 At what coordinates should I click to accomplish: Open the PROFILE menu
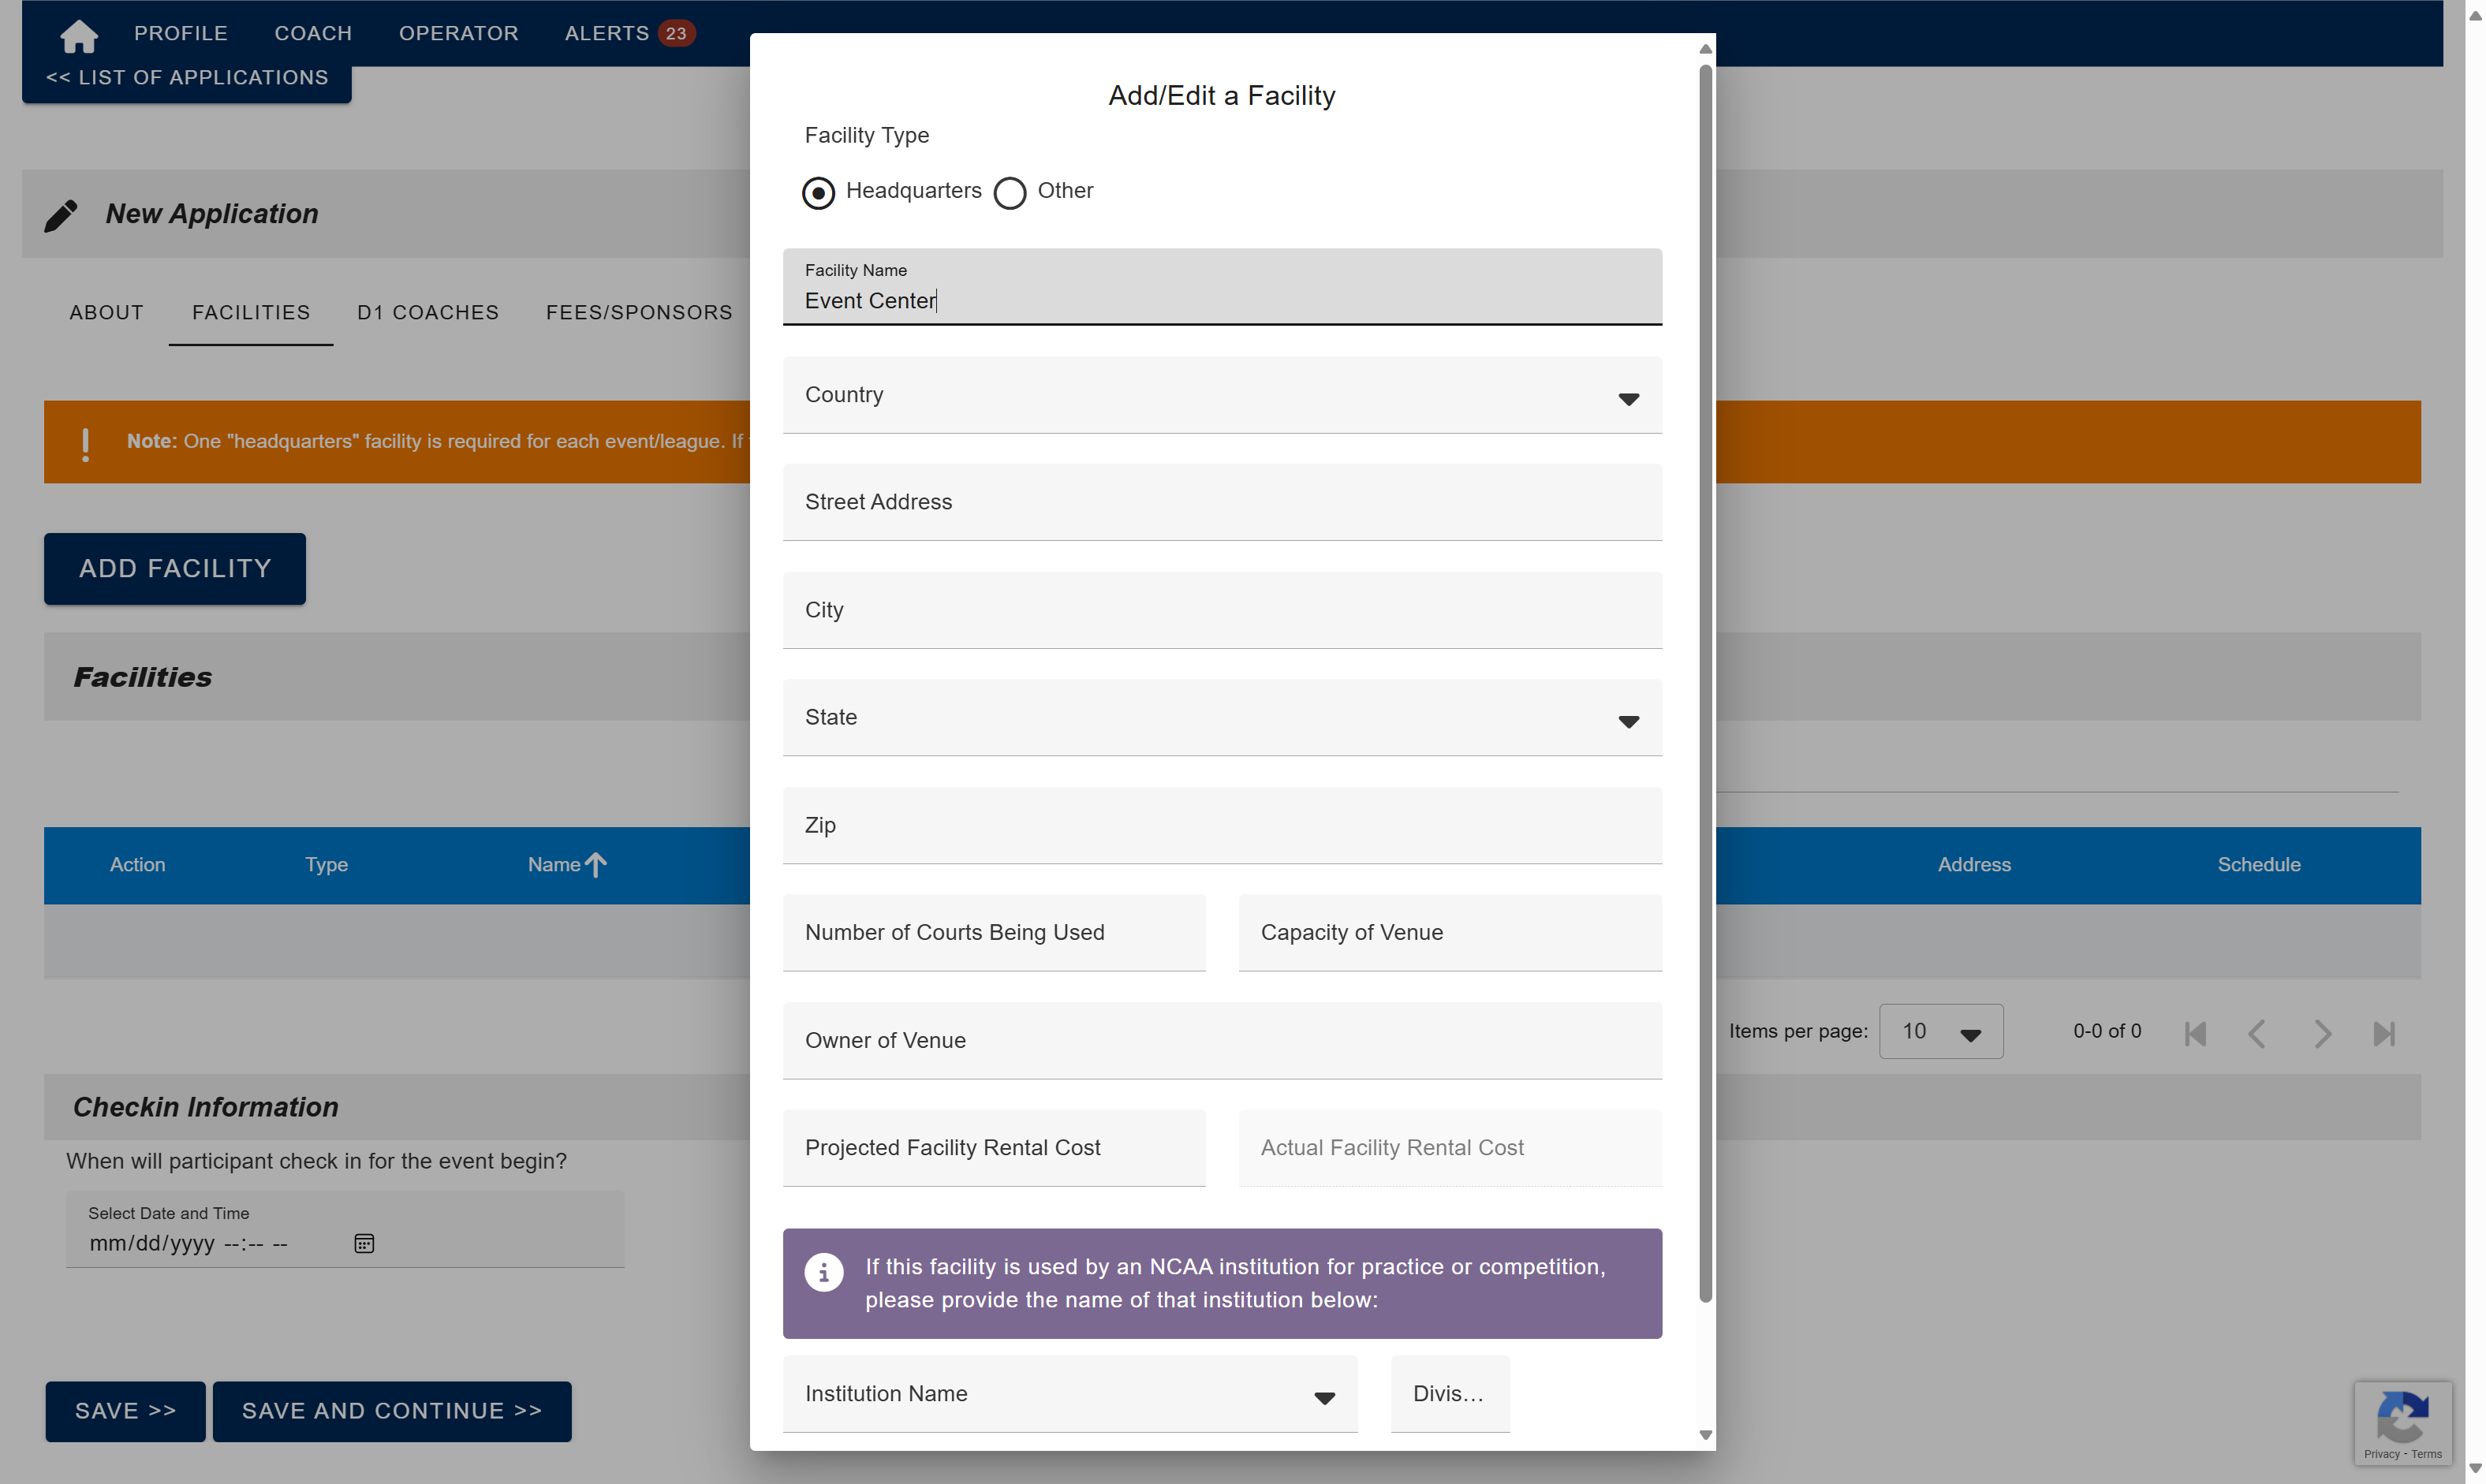(x=181, y=34)
